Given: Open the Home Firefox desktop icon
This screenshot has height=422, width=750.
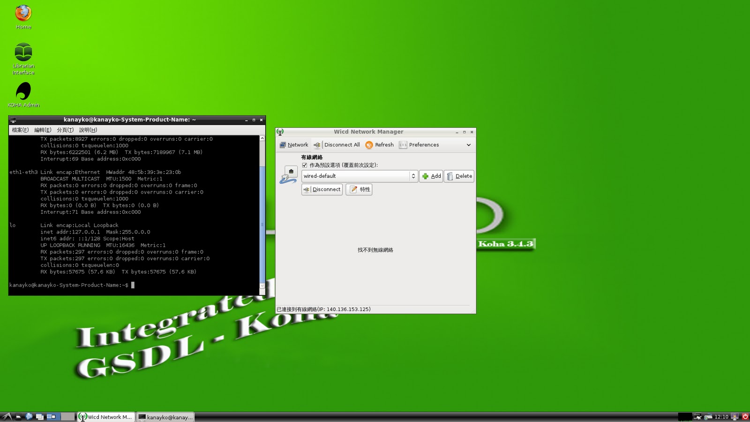Looking at the screenshot, I should tap(23, 17).
